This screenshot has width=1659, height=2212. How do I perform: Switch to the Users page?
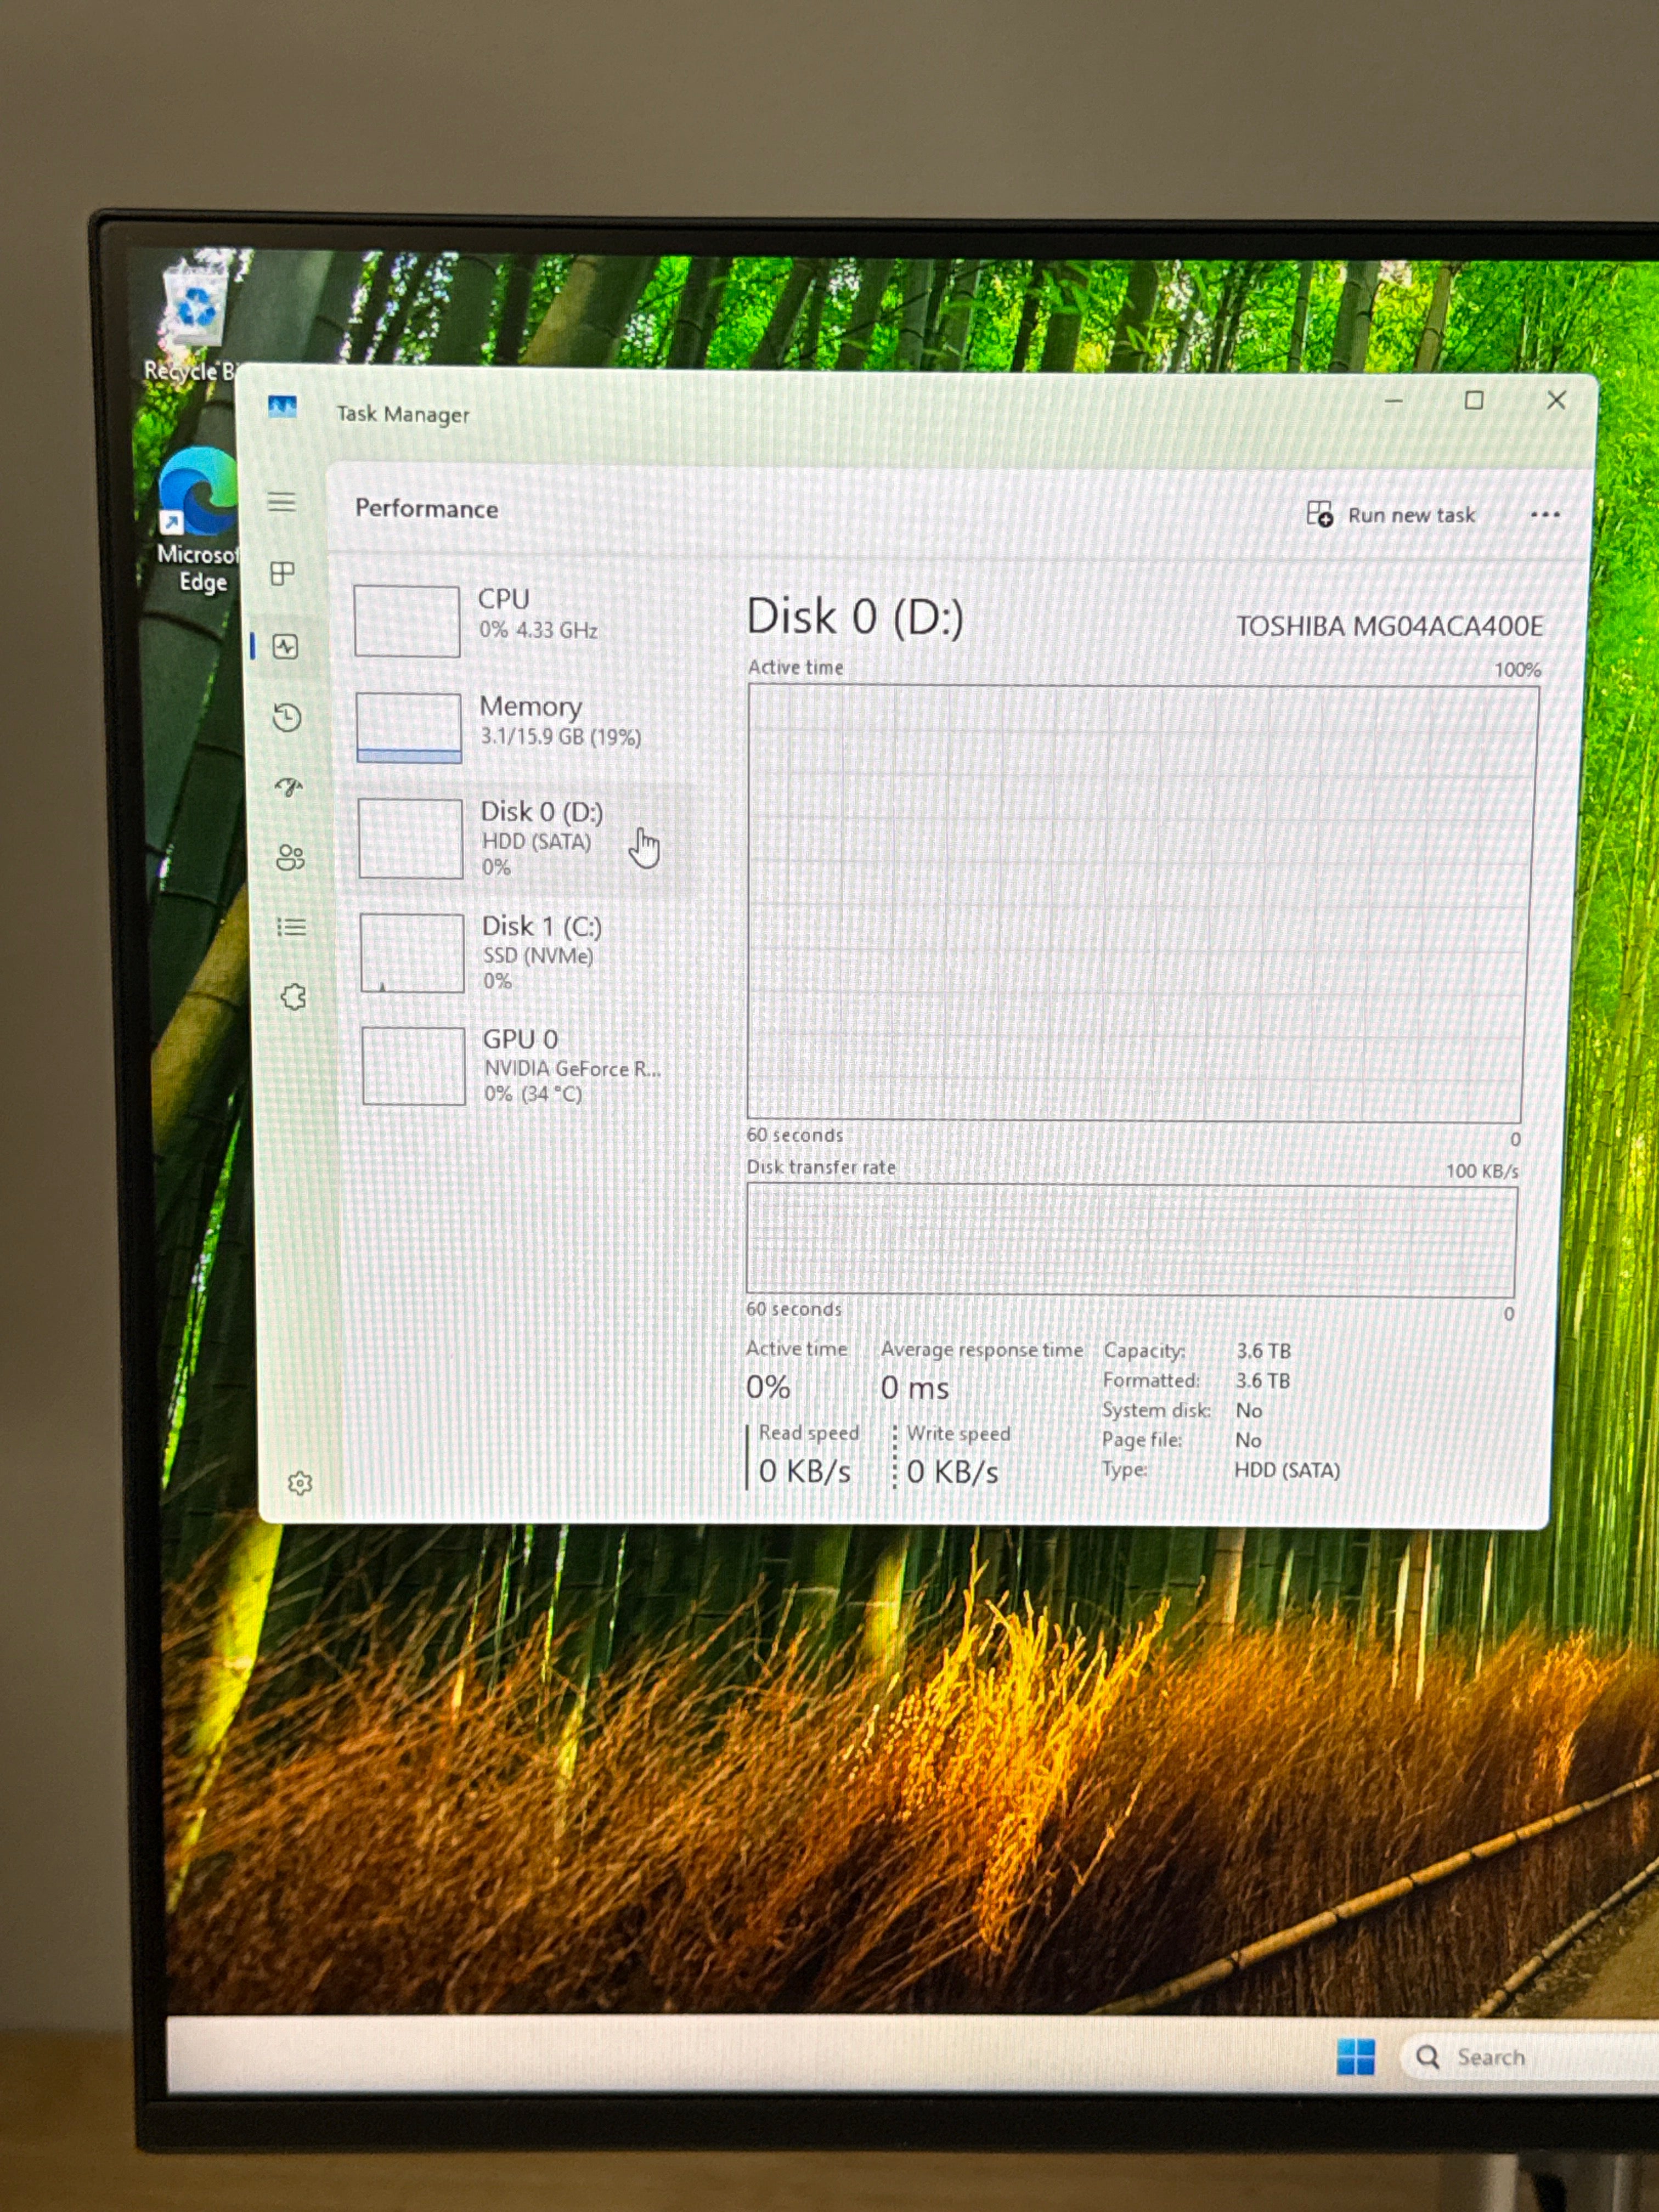290,858
